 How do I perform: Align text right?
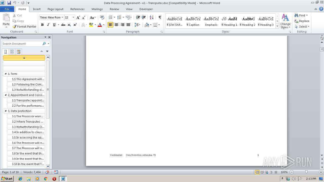(x=123, y=25)
